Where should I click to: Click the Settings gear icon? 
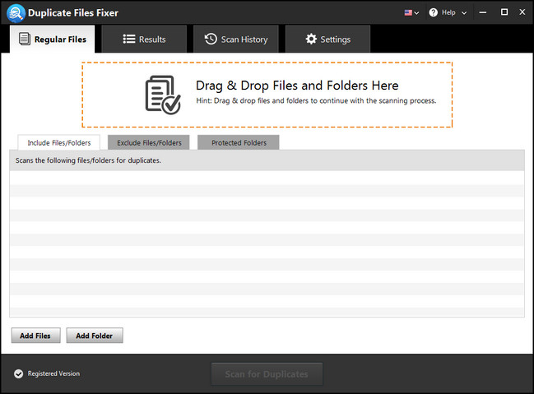coord(311,39)
